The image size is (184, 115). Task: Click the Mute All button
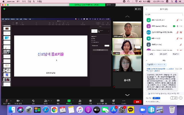(x=163, y=54)
